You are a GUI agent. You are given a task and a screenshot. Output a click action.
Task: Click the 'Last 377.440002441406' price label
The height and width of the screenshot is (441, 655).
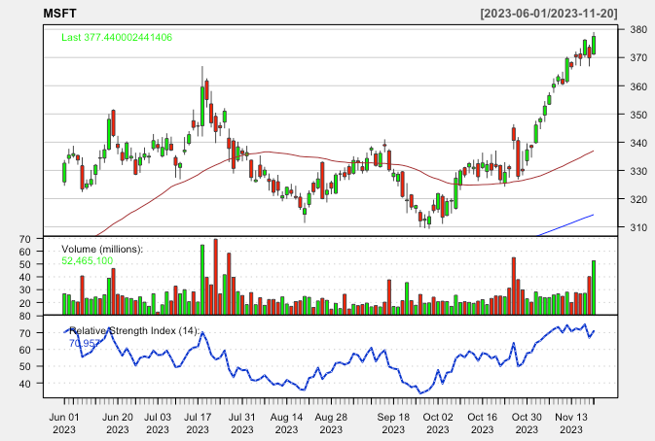tap(117, 37)
